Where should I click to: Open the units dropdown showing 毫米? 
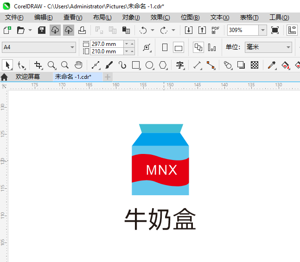click(x=268, y=47)
